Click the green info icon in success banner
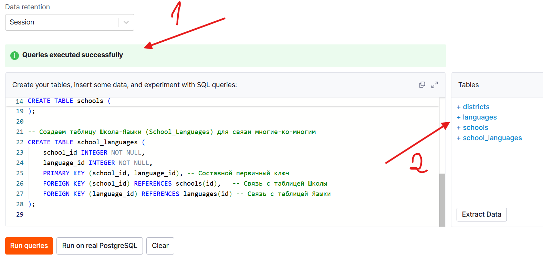 tap(14, 55)
